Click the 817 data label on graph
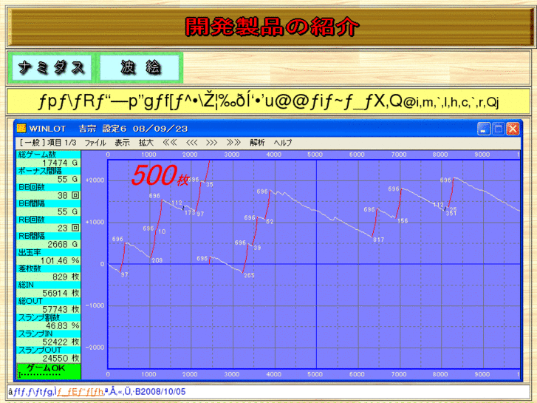This screenshot has width=537, height=403. click(x=378, y=240)
